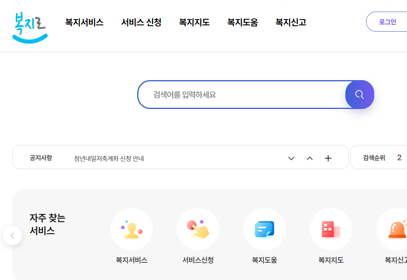The height and width of the screenshot is (280, 407).
Task: Click the 복지지도 red building icon
Action: tap(331, 229)
